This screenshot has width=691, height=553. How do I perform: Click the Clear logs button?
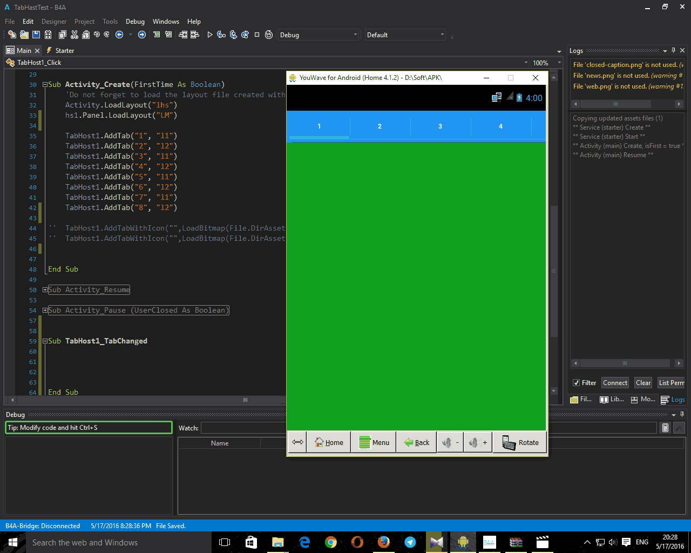pos(643,383)
